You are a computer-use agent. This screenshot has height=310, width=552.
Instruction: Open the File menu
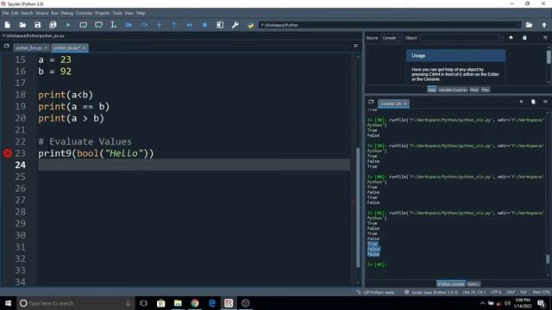click(x=5, y=13)
